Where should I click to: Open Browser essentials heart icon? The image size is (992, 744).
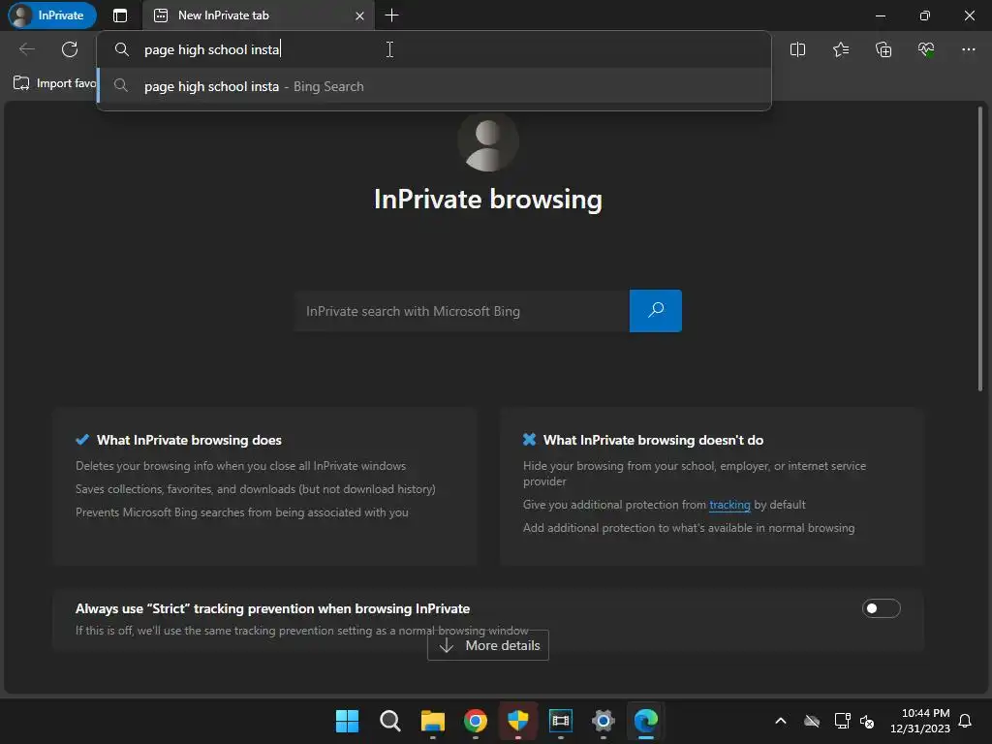coord(926,49)
